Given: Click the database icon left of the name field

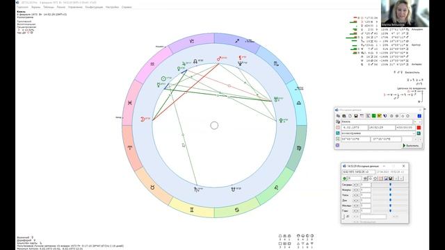Looking at the screenshot, I should coord(338,122).
